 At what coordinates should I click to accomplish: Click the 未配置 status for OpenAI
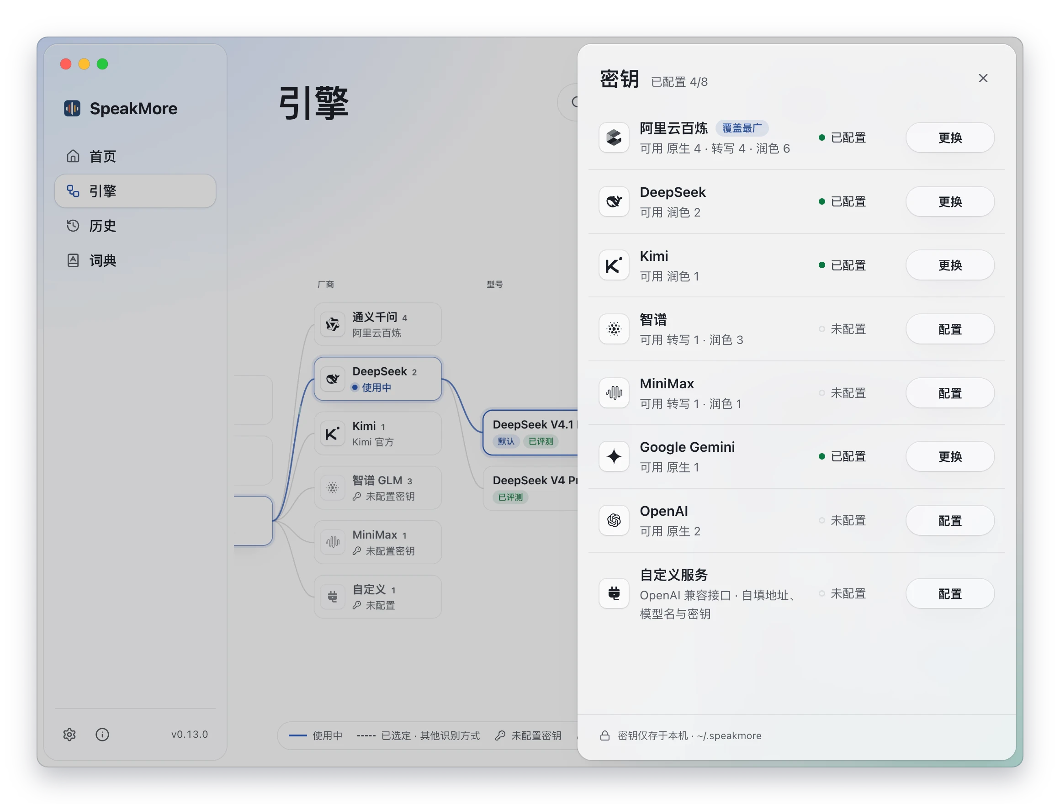tap(842, 520)
